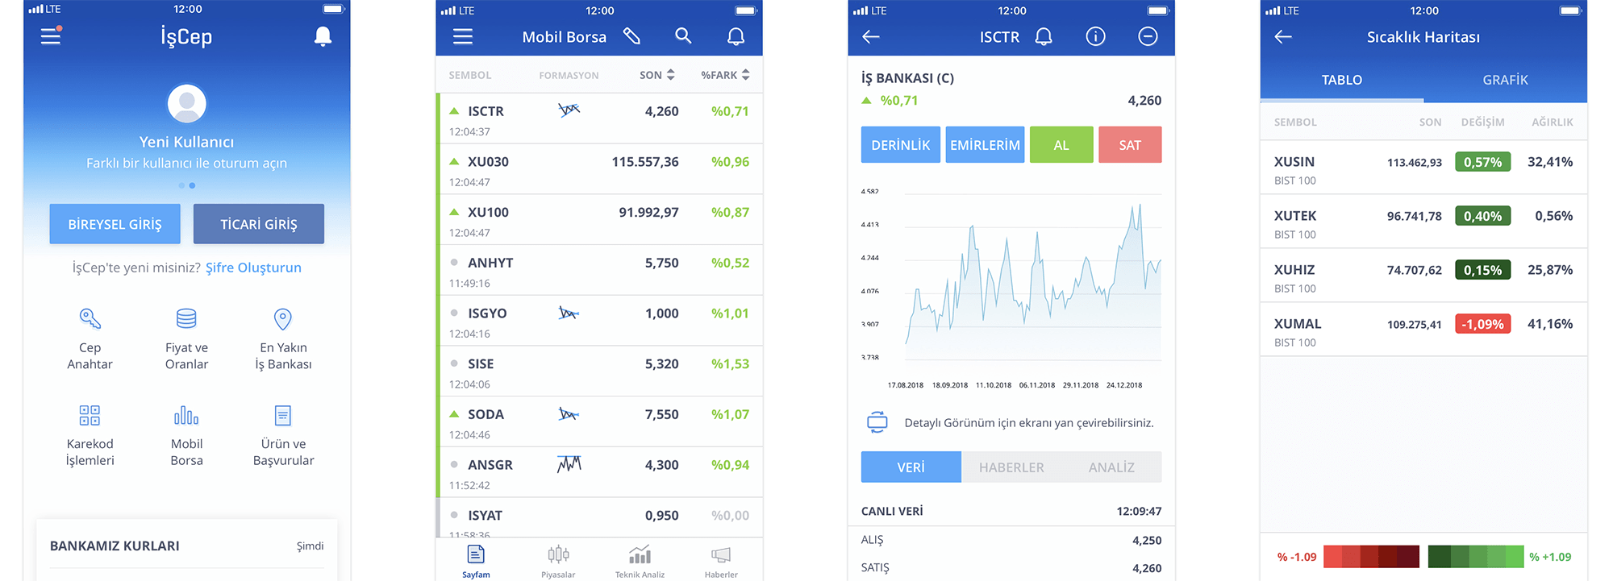Tap DEĞİŞİM column header
This screenshot has height=581, width=1613.
[x=1482, y=122]
